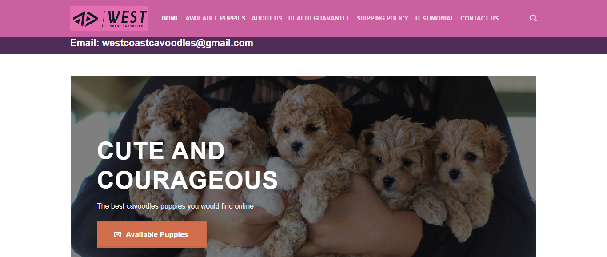Screen dimensions: 607x257
Task: Click the West Coast Cavoodles logo
Action: (109, 18)
